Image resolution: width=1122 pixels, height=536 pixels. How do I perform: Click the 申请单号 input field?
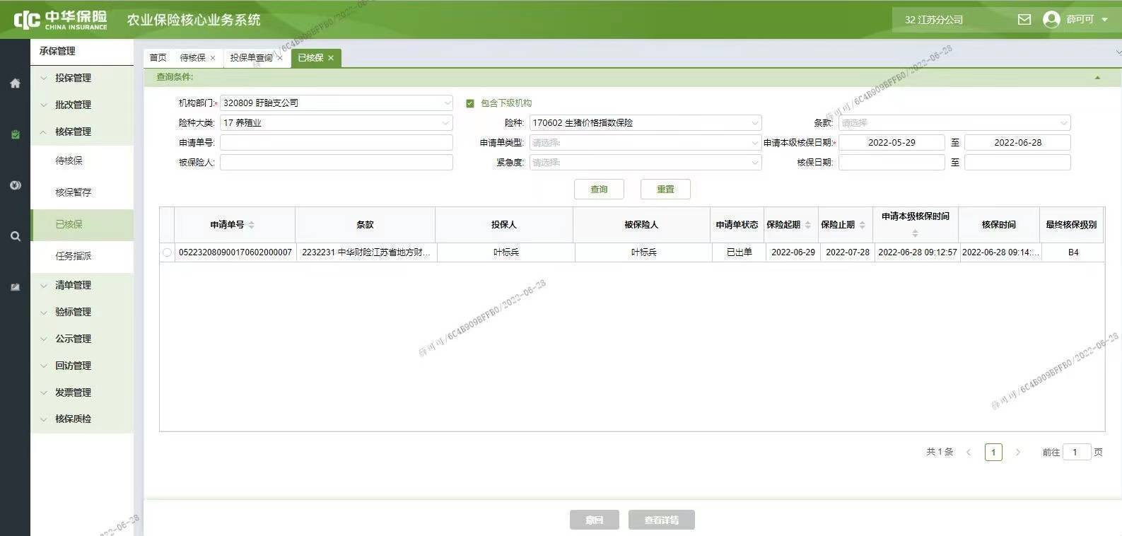pos(336,143)
